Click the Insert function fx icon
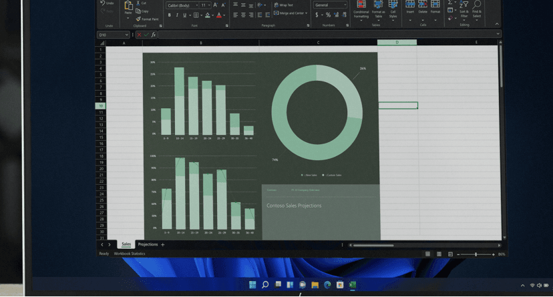 [x=153, y=34]
